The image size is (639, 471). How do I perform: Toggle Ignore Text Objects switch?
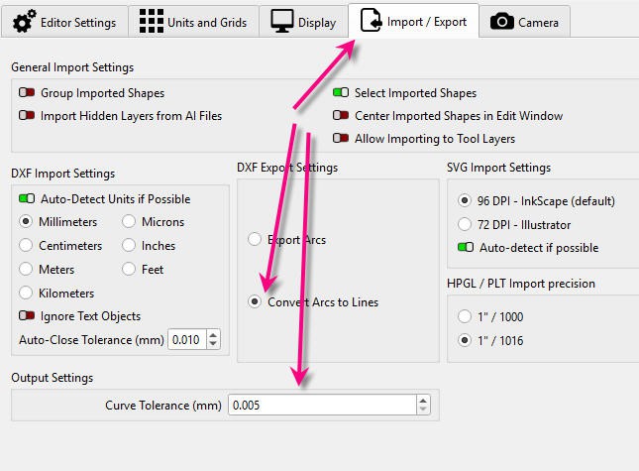[x=27, y=316]
